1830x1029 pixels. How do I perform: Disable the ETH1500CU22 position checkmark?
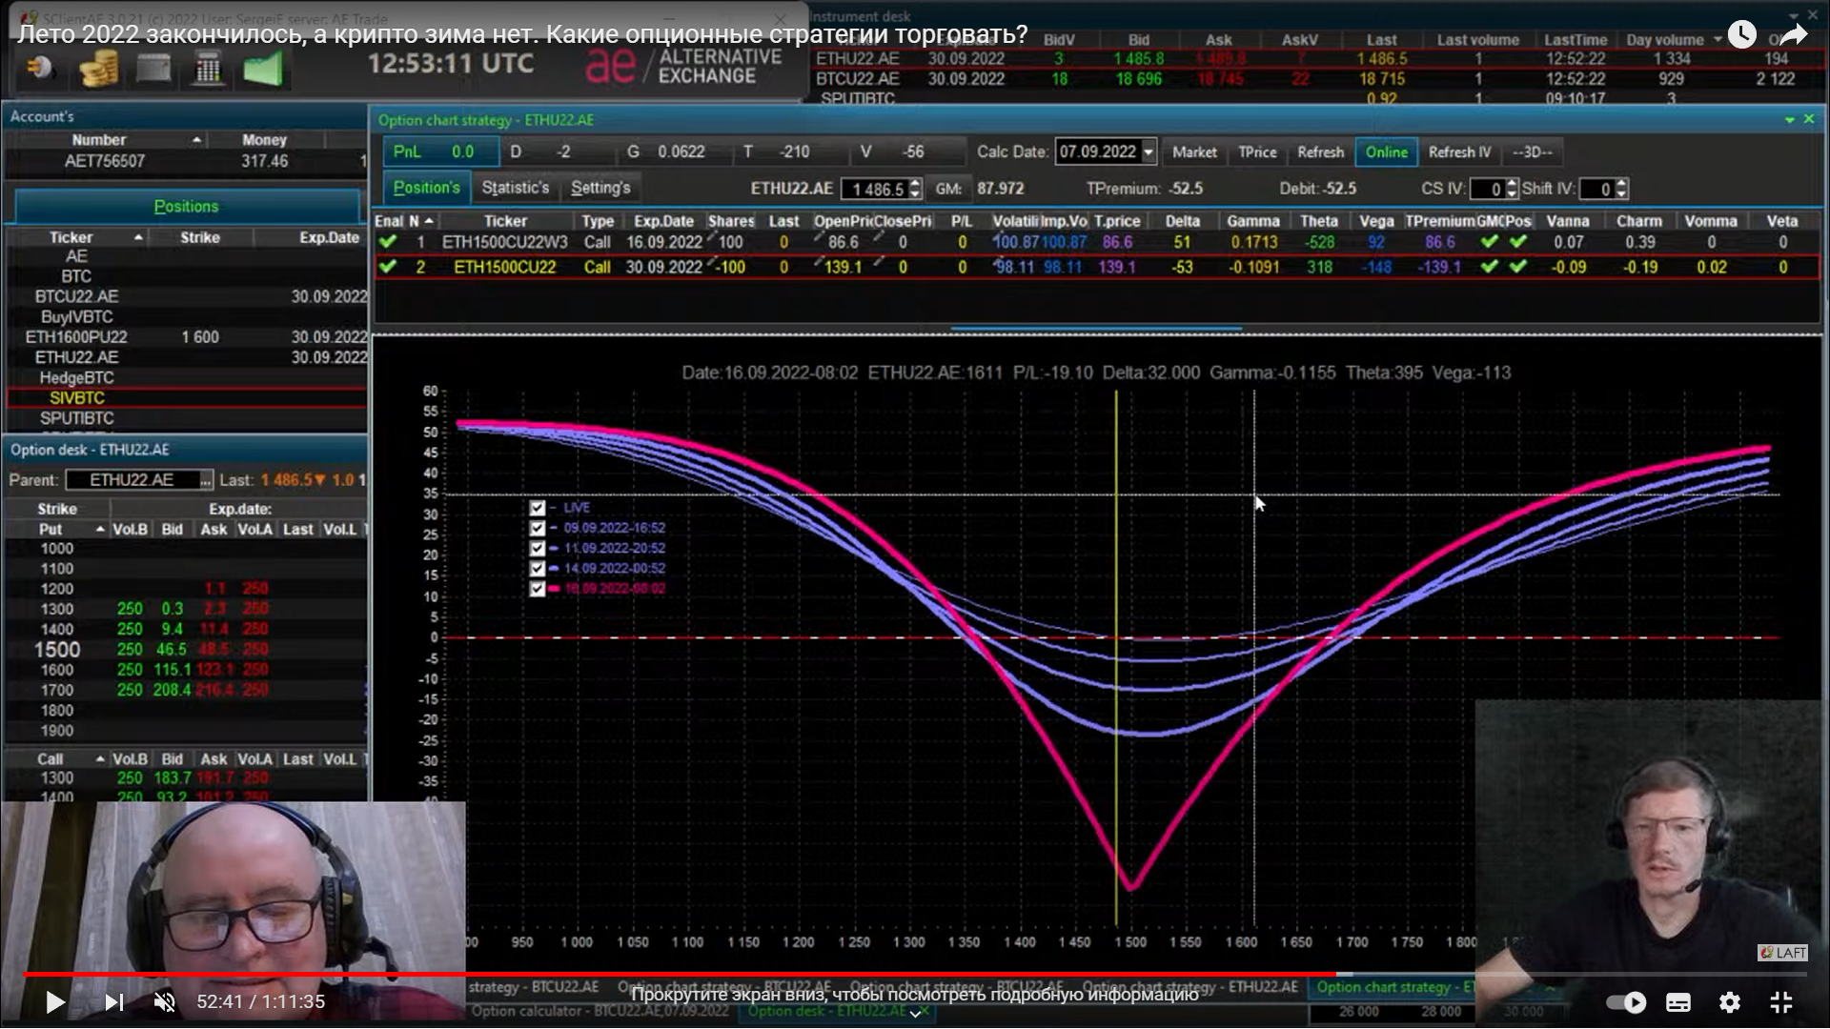387,268
